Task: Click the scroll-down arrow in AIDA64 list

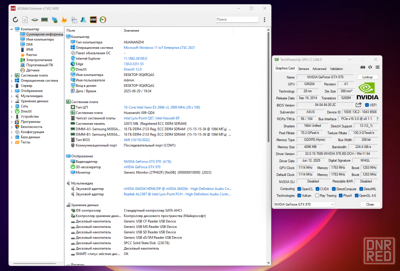Action: [268, 263]
